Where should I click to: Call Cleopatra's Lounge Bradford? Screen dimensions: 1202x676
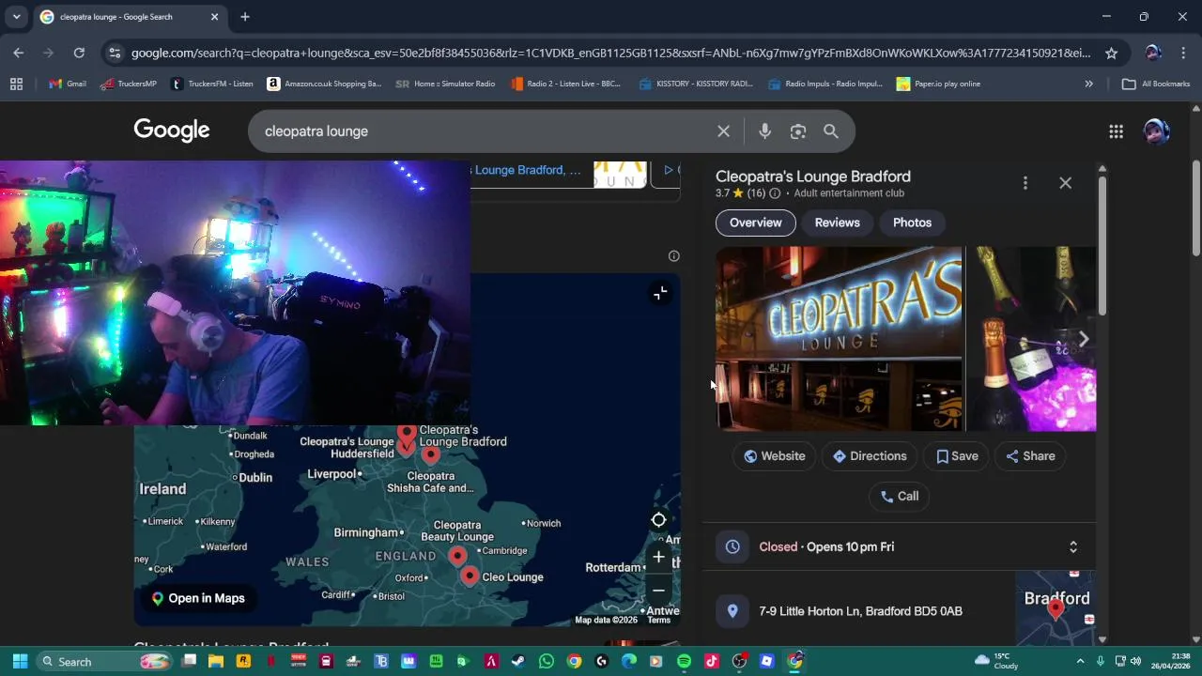[899, 497]
